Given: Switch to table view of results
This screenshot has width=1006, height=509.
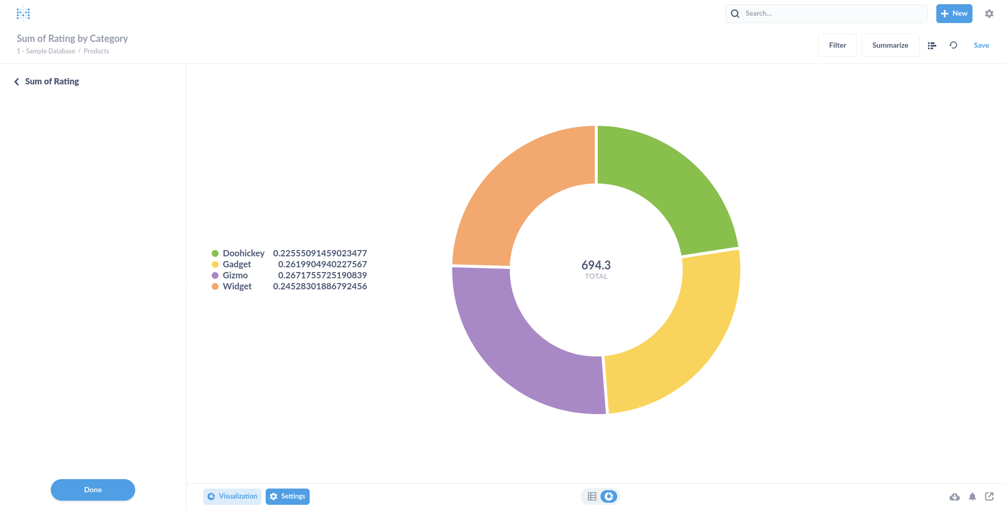Looking at the screenshot, I should 592,496.
